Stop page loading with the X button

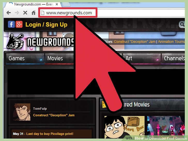25,13
